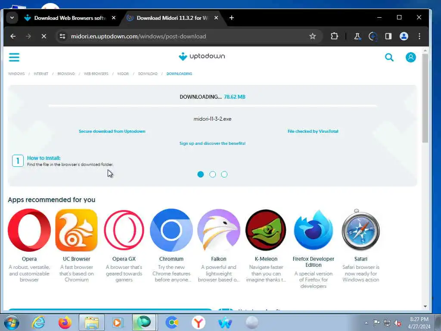Go to DOWNLOAD breadcrumb
The width and height of the screenshot is (441, 331).
tap(148, 74)
